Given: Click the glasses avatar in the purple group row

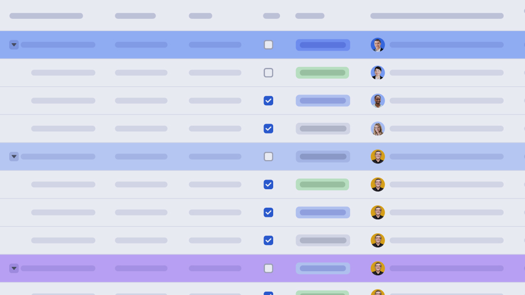Looking at the screenshot, I should 378,268.
